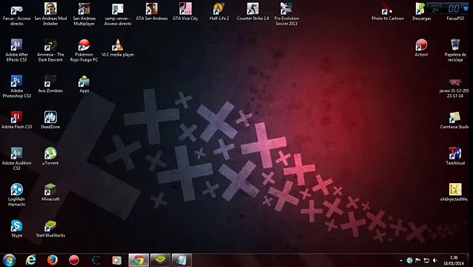The height and width of the screenshot is (267, 473).
Task: Launch GTA Vice City shortcut
Action: 185,12
